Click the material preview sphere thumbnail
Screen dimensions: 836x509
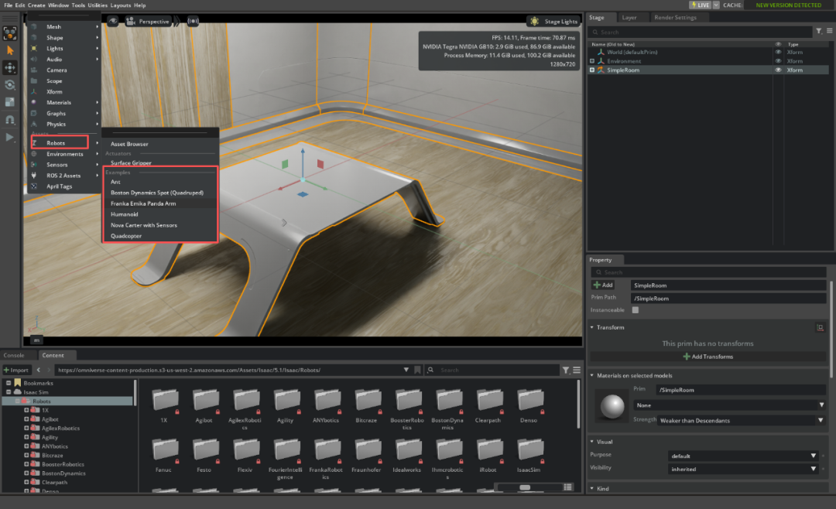pos(612,407)
